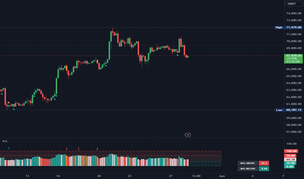Open the USDT currency selector
Image resolution: width=304 pixels, height=179 pixels.
(x=294, y=4)
